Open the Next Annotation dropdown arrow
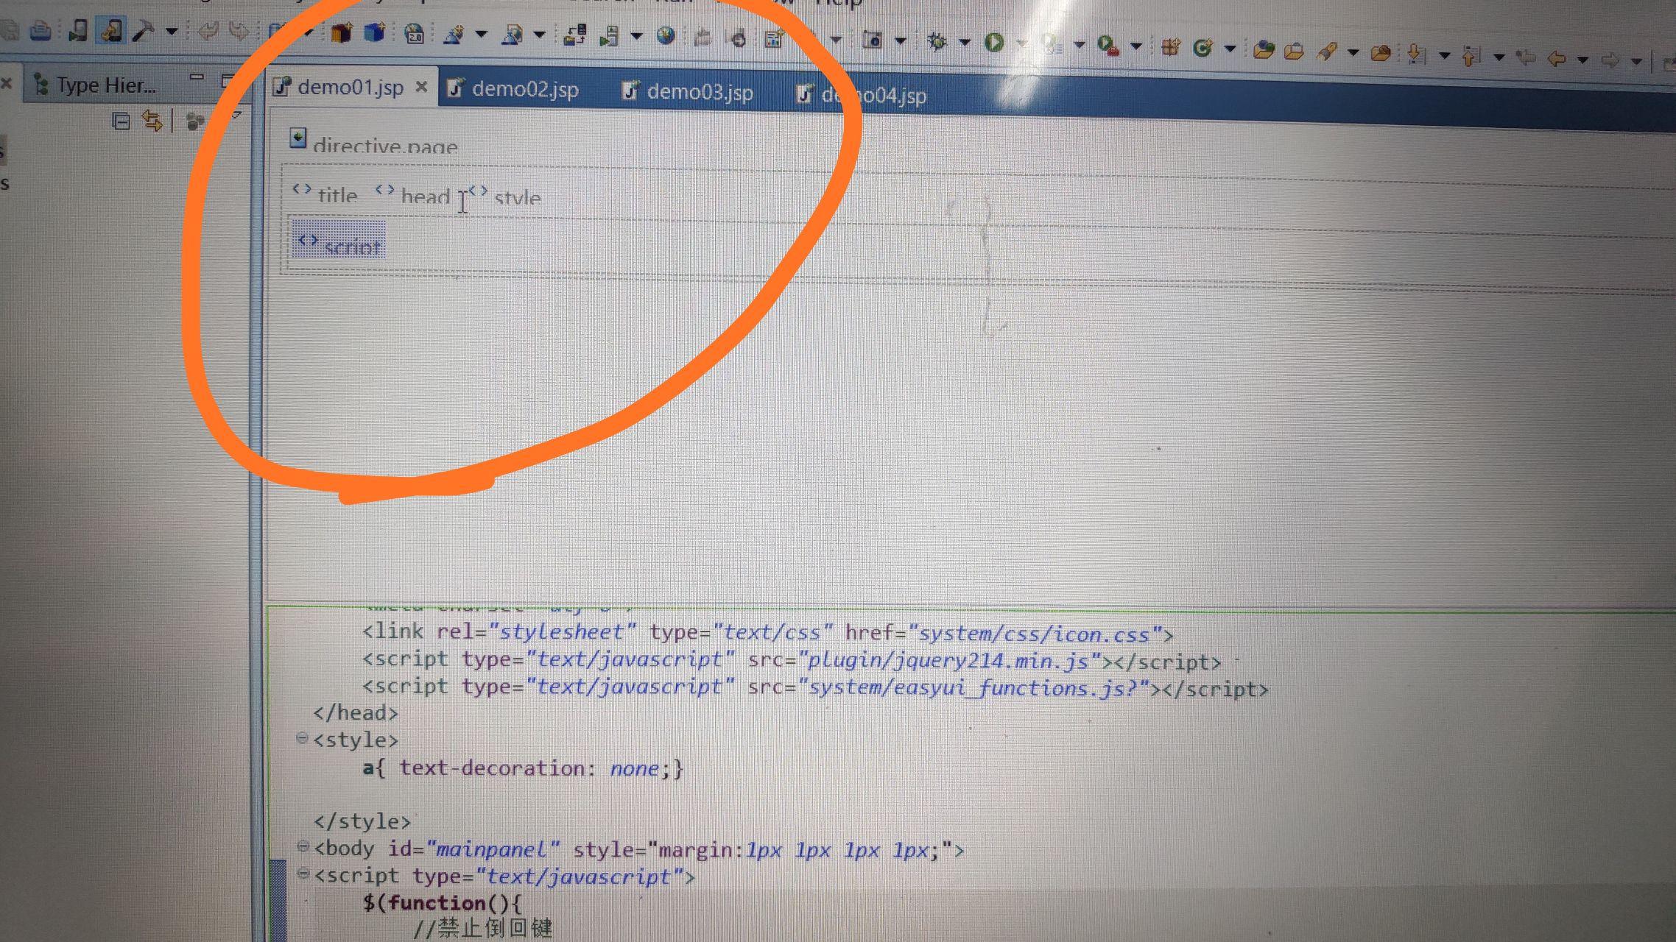 coord(1444,54)
